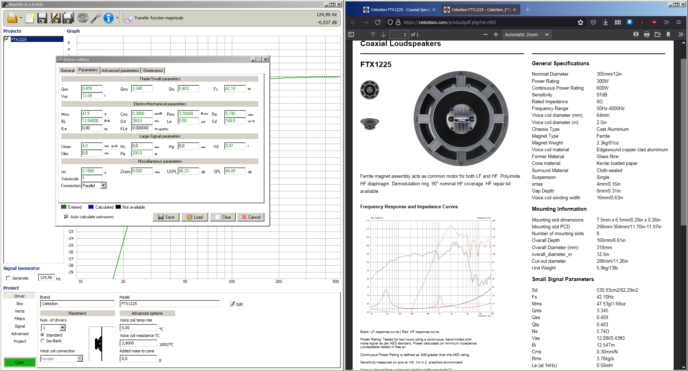Go to next PDF page arrow
The height and width of the screenshot is (371, 688).
[x=383, y=34]
